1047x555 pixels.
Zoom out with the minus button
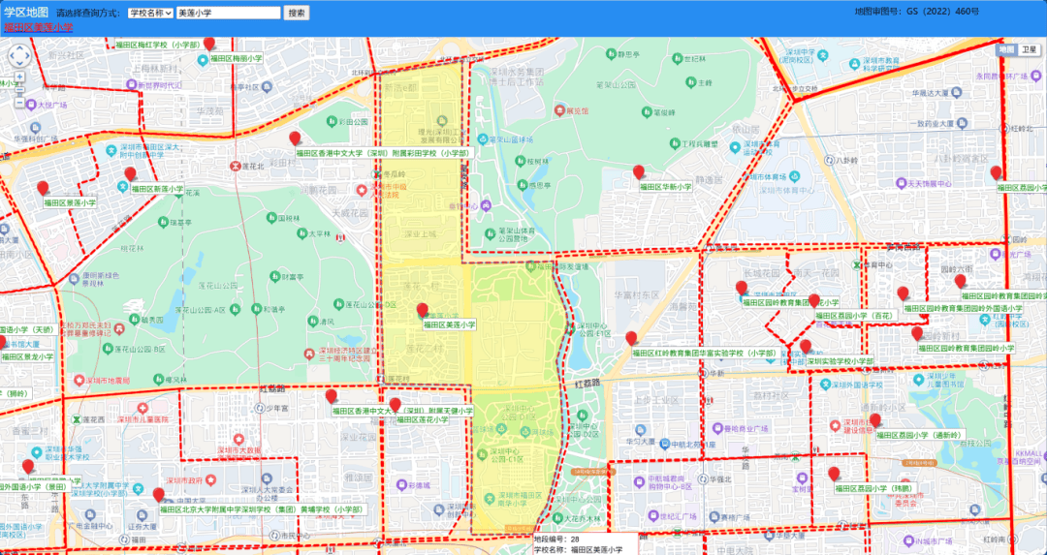pyautogui.click(x=19, y=103)
